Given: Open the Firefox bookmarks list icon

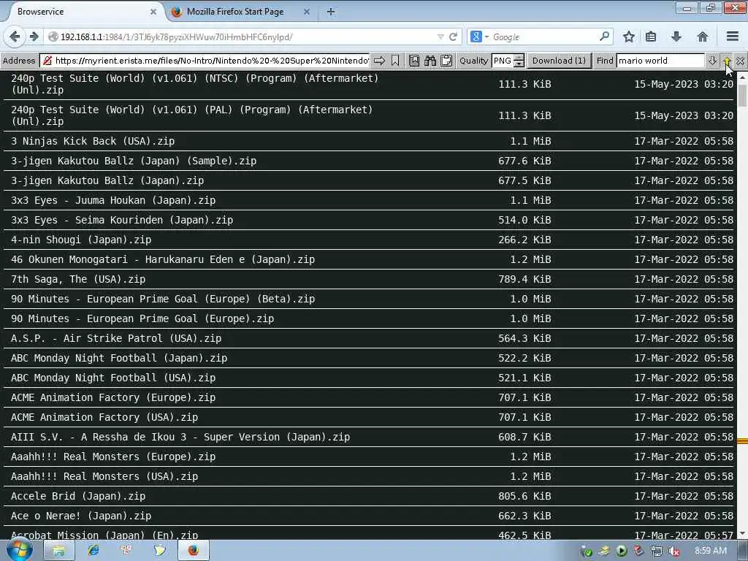Looking at the screenshot, I should pyautogui.click(x=651, y=37).
